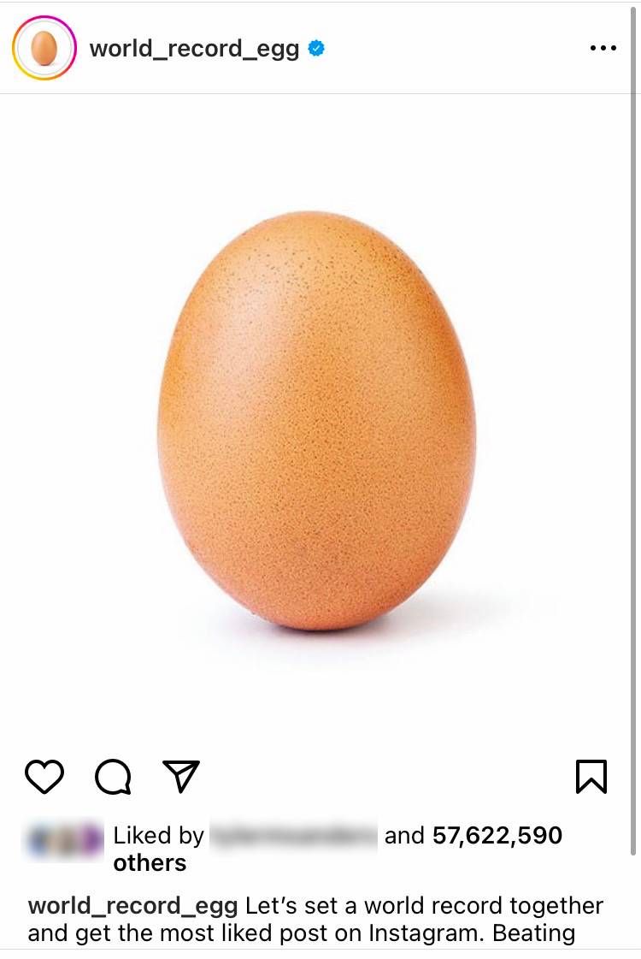Open the caption's world_record_egg username link

(132, 906)
